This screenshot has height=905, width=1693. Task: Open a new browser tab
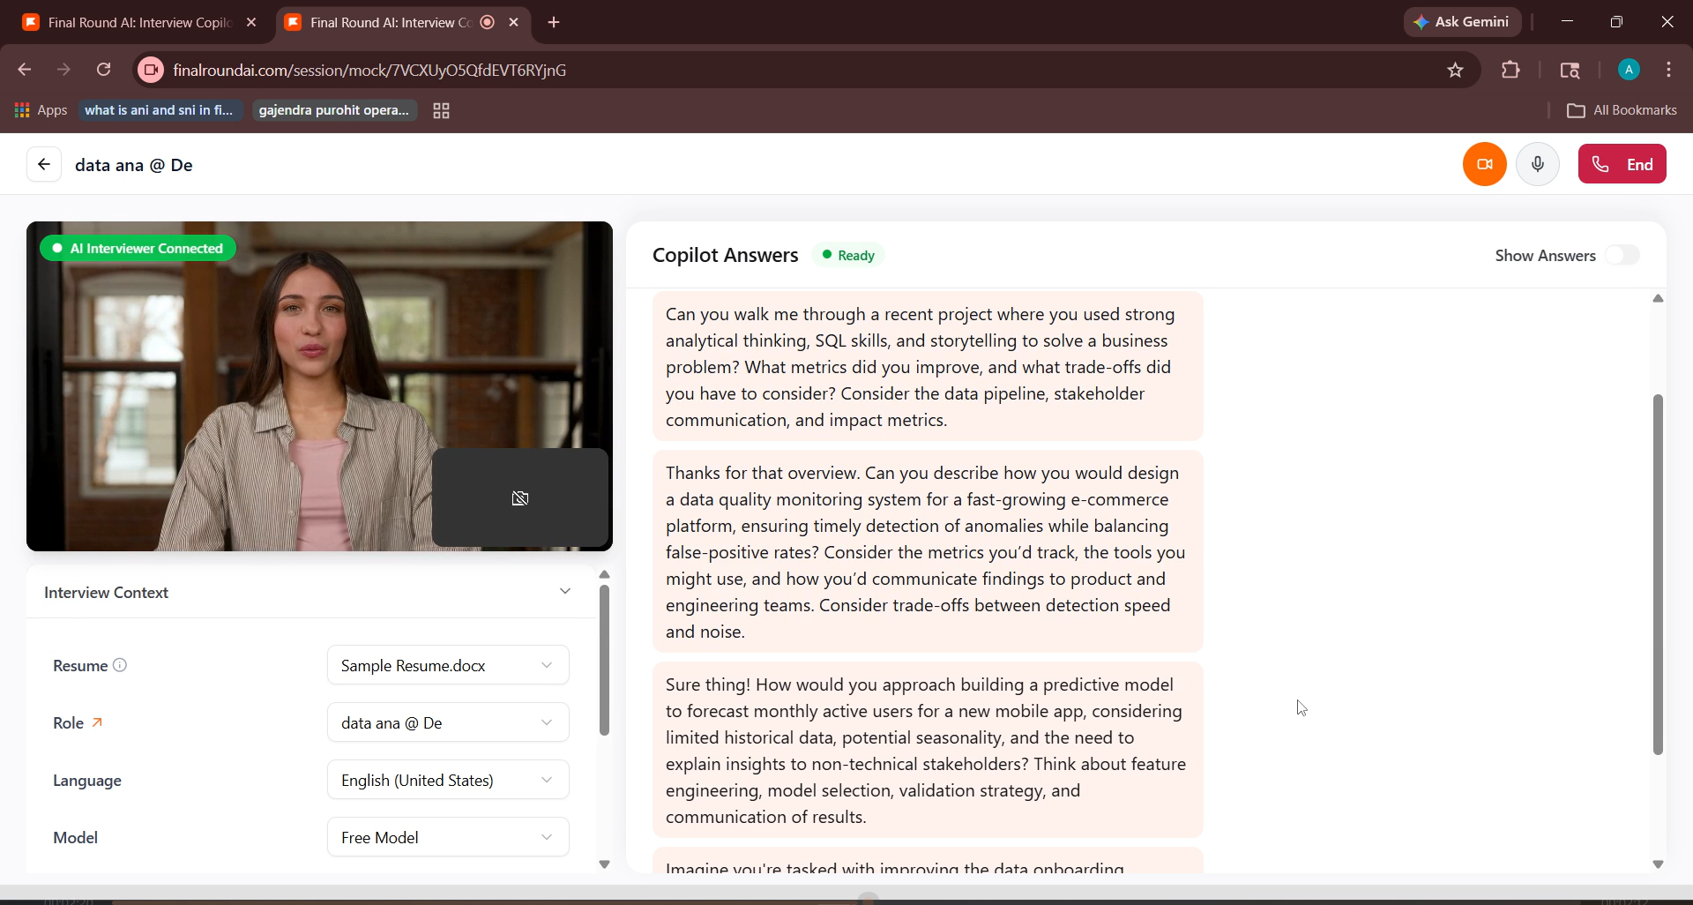pyautogui.click(x=554, y=23)
